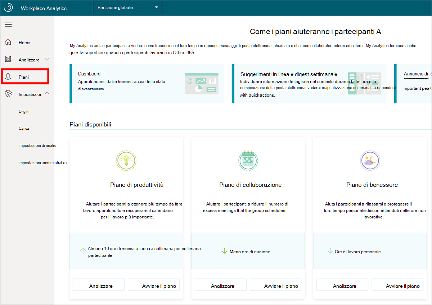Click the up arrow beside Almeno 10 ore
This screenshot has width=432, height=305.
83,251
